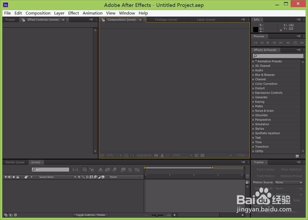The height and width of the screenshot is (220, 308).
Task: Toggle Transparency Grid icon in viewer
Action: pos(203,155)
